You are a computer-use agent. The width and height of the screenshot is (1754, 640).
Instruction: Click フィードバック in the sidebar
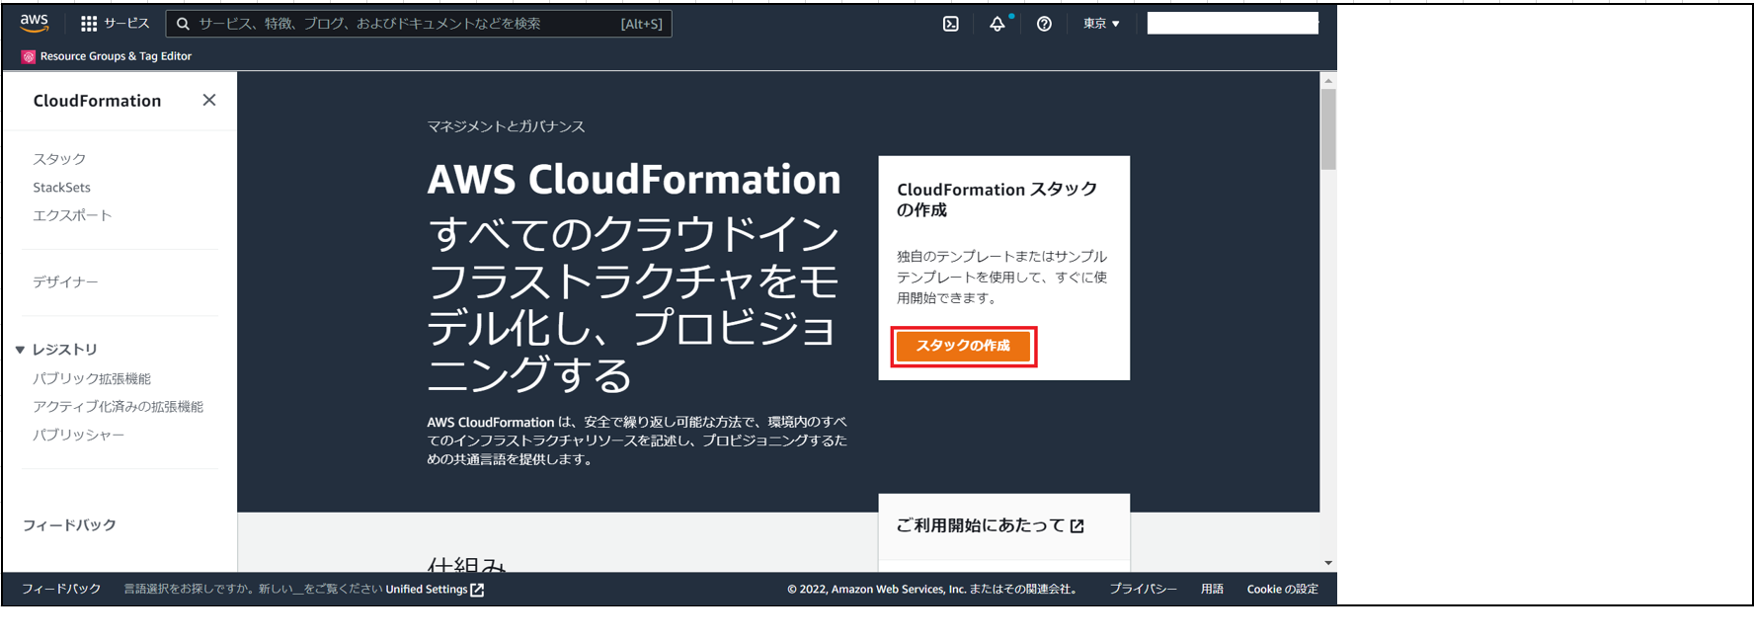[x=69, y=525]
